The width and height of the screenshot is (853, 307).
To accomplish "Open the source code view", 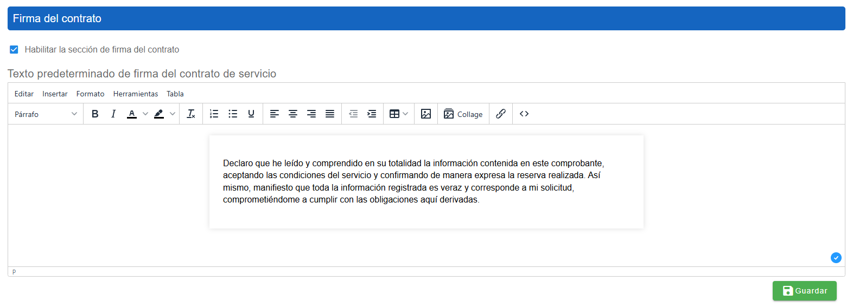I will point(524,114).
